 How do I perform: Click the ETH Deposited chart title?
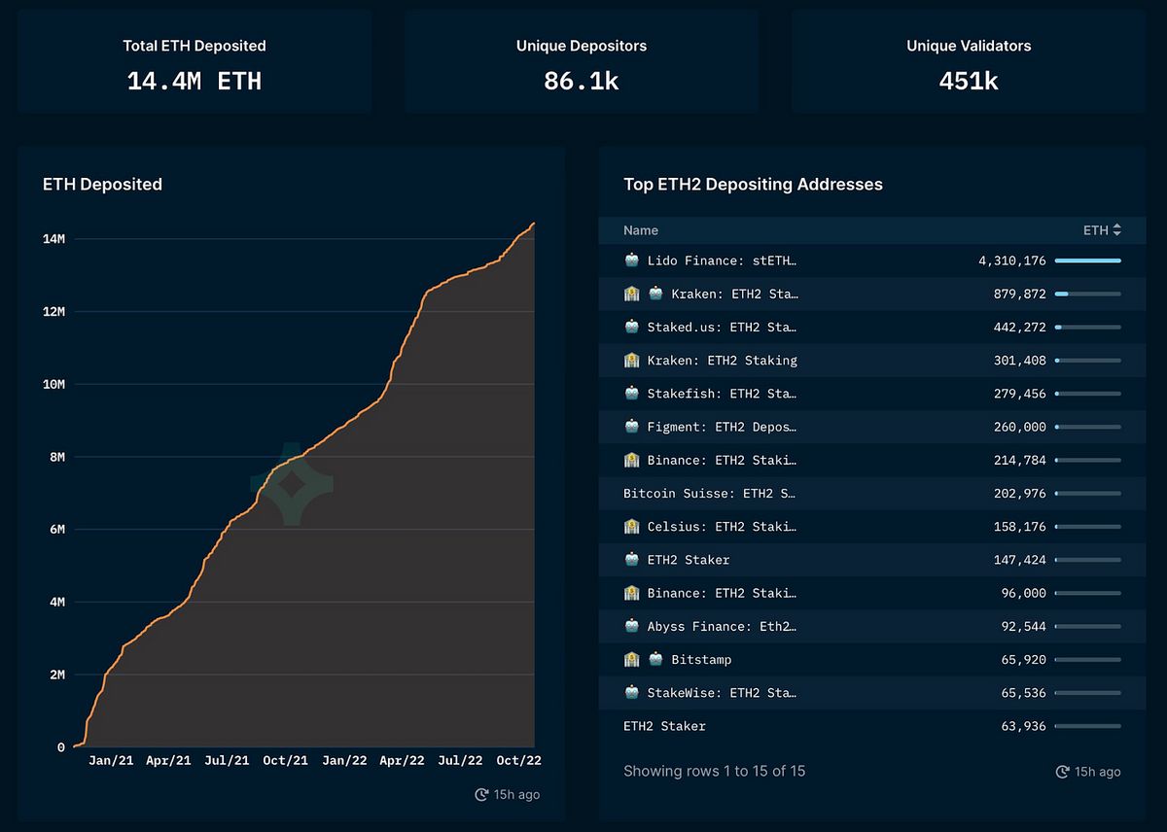click(x=102, y=184)
